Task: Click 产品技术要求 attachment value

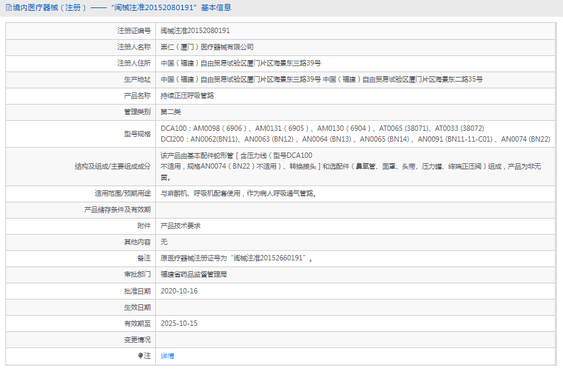Action: pos(181,226)
